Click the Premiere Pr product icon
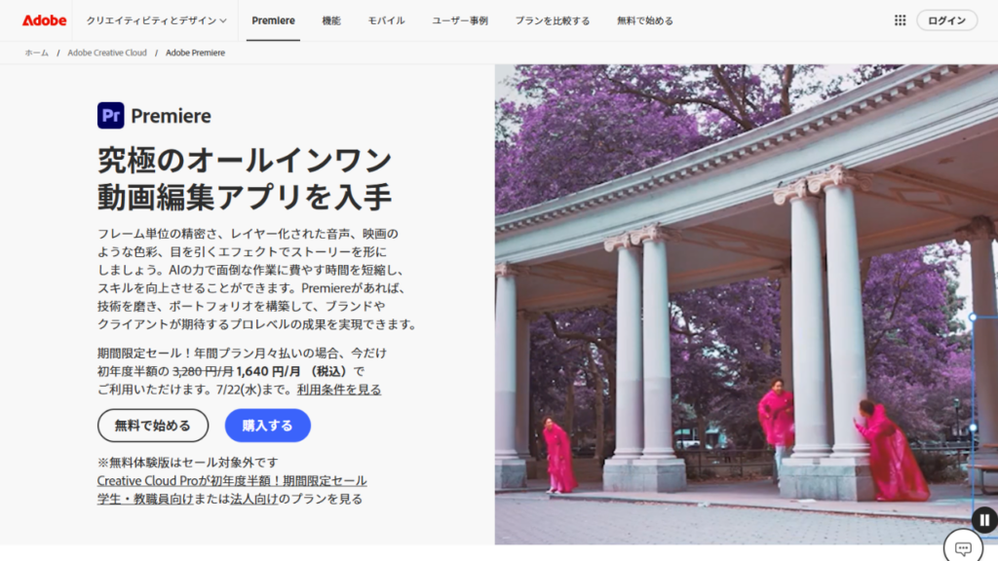 pyautogui.click(x=111, y=115)
